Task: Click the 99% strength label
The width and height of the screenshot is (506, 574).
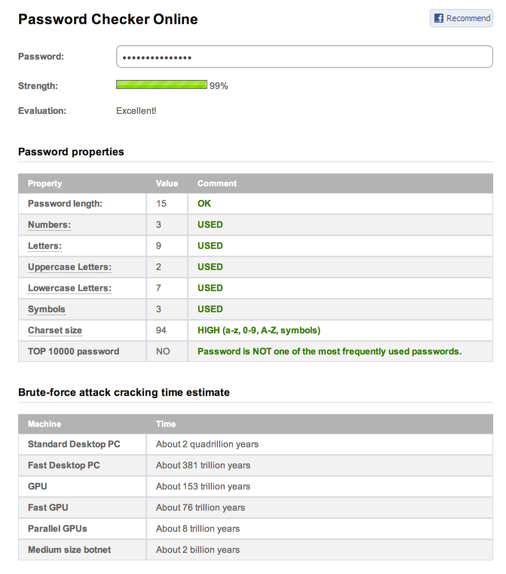Action: pyautogui.click(x=219, y=86)
